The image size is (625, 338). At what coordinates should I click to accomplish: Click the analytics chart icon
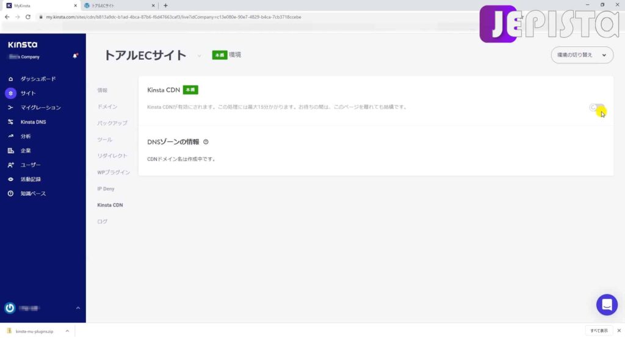(x=11, y=136)
